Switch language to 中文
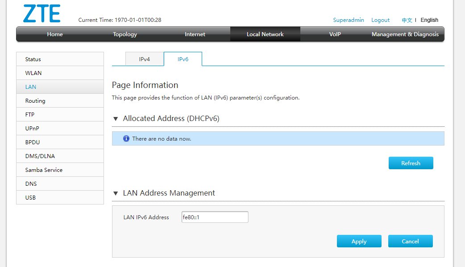The image size is (465, 267). click(407, 20)
